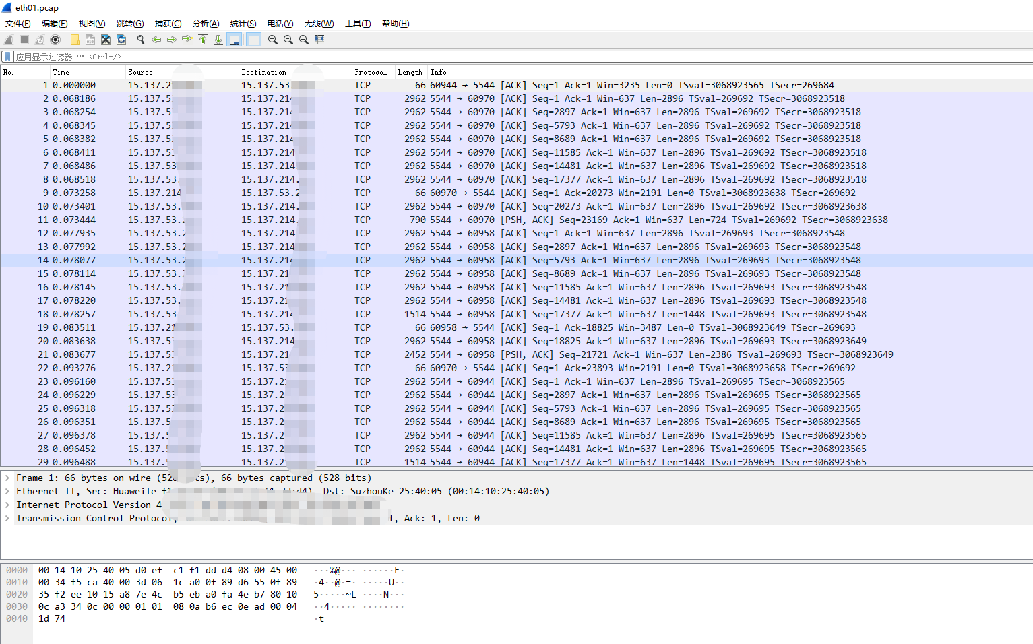Click the Info column header
Screen dimensions: 1033x644
730,72
